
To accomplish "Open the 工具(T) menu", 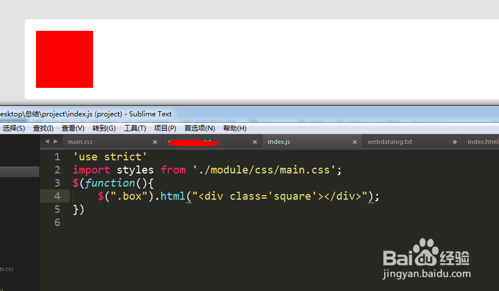I will pos(135,128).
